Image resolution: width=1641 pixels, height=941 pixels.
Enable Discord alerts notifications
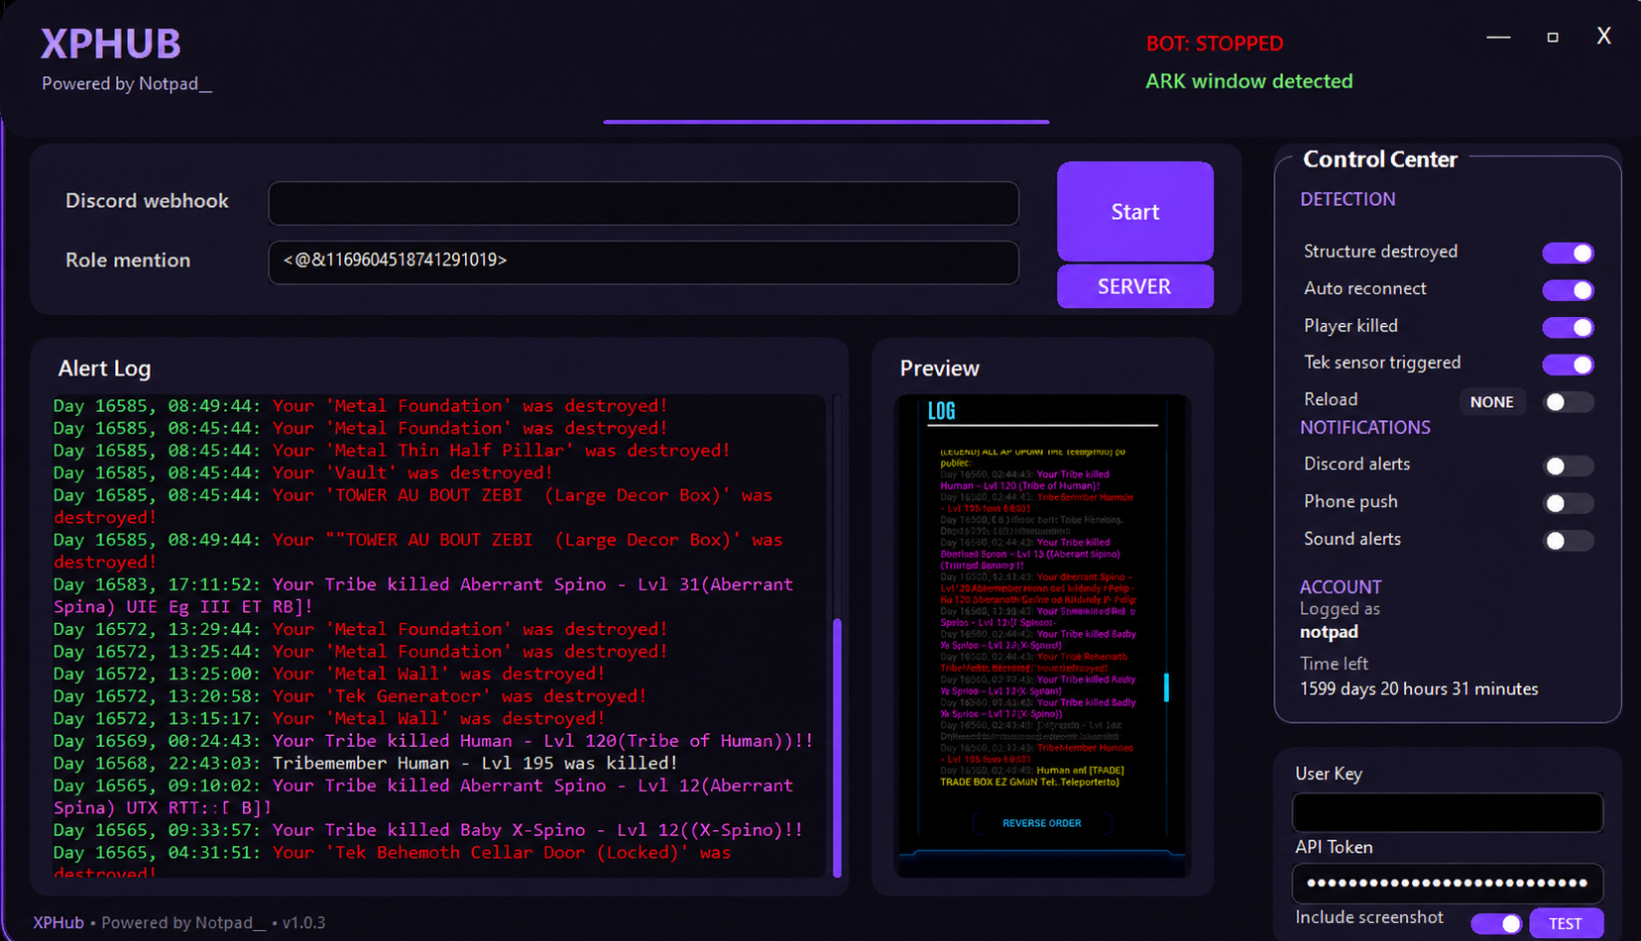point(1568,466)
